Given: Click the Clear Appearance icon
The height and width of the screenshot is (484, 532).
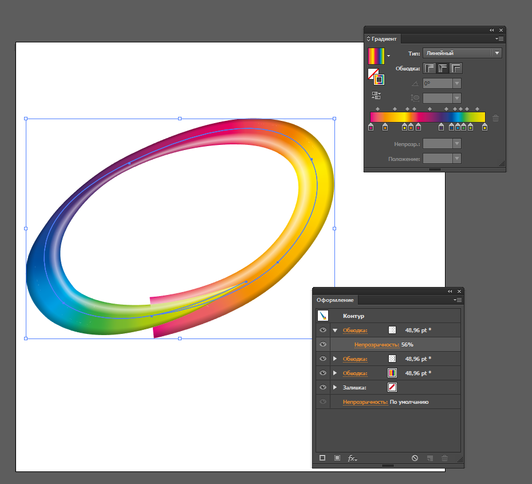Looking at the screenshot, I should pyautogui.click(x=415, y=458).
